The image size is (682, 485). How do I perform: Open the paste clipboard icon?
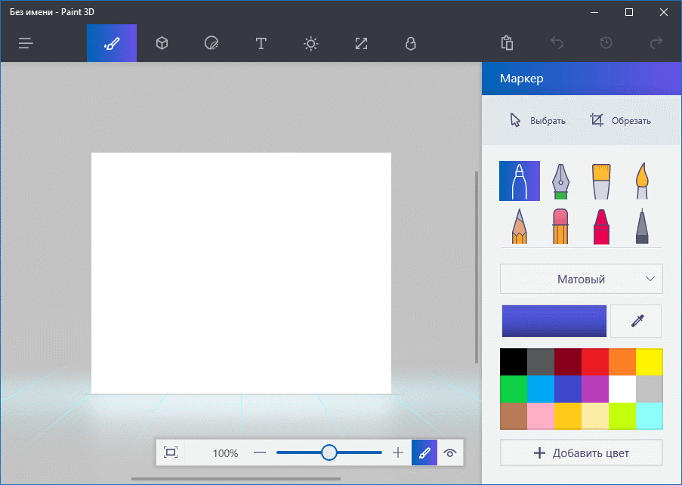(508, 43)
